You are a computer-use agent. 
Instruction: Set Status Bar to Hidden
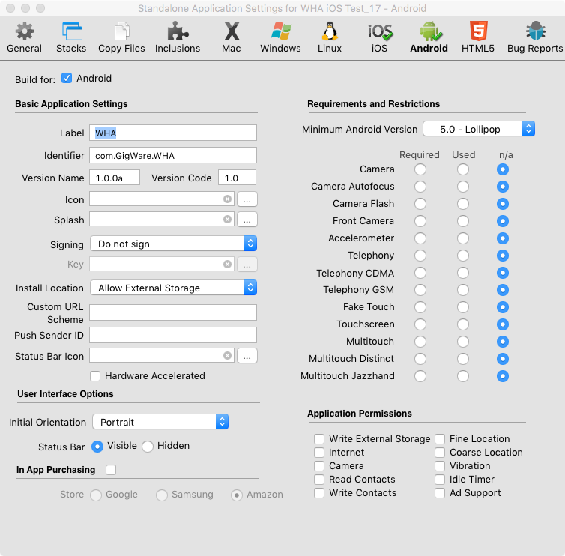(x=148, y=447)
